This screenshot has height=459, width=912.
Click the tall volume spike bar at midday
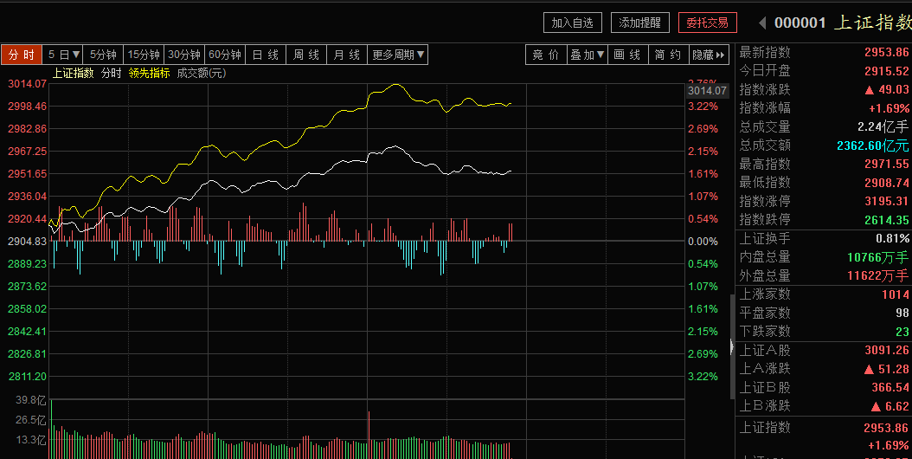[369, 435]
